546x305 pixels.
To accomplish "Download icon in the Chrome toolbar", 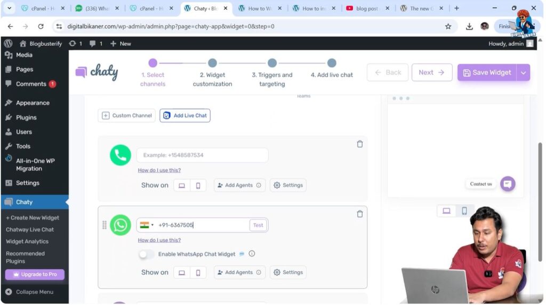I will pyautogui.click(x=469, y=27).
